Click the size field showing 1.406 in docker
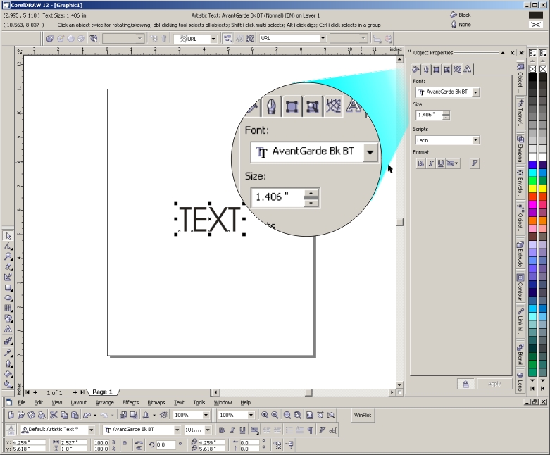This screenshot has width=550, height=455. click(429, 115)
